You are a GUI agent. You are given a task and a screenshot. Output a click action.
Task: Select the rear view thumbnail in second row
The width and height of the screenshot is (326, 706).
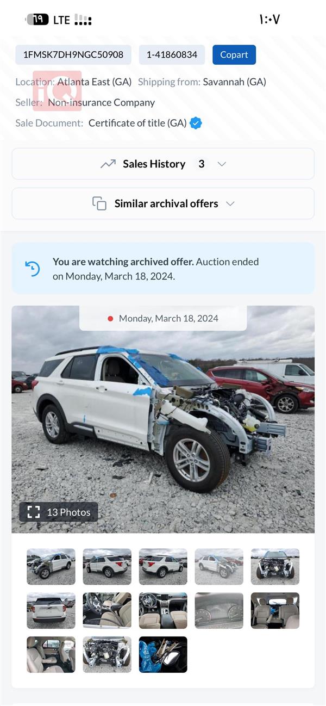click(51, 610)
